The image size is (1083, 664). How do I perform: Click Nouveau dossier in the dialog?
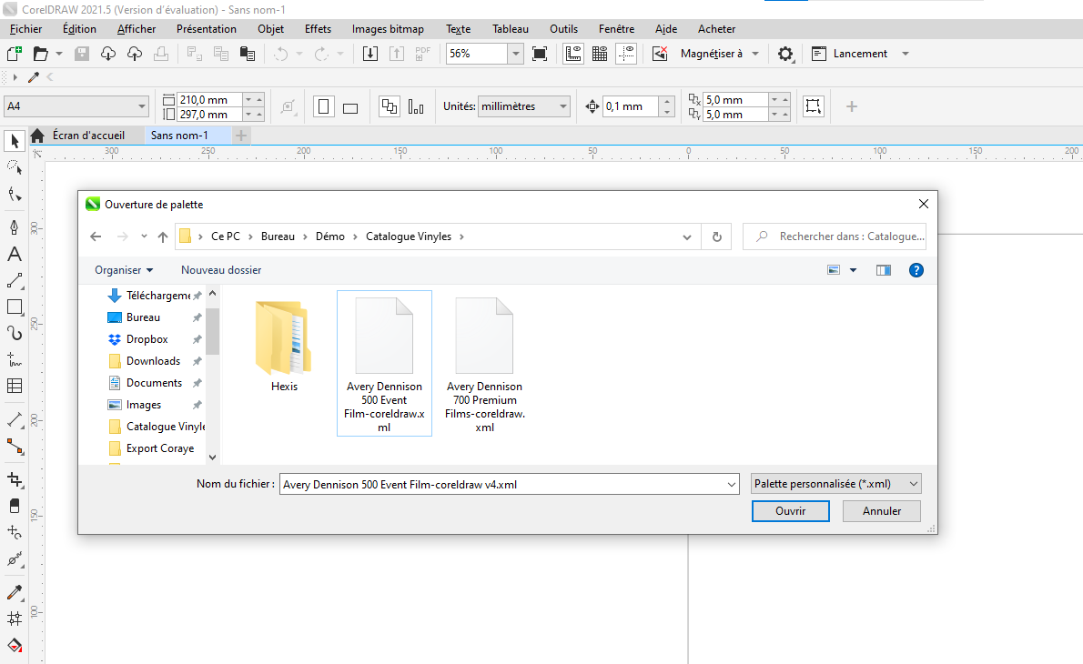click(221, 270)
